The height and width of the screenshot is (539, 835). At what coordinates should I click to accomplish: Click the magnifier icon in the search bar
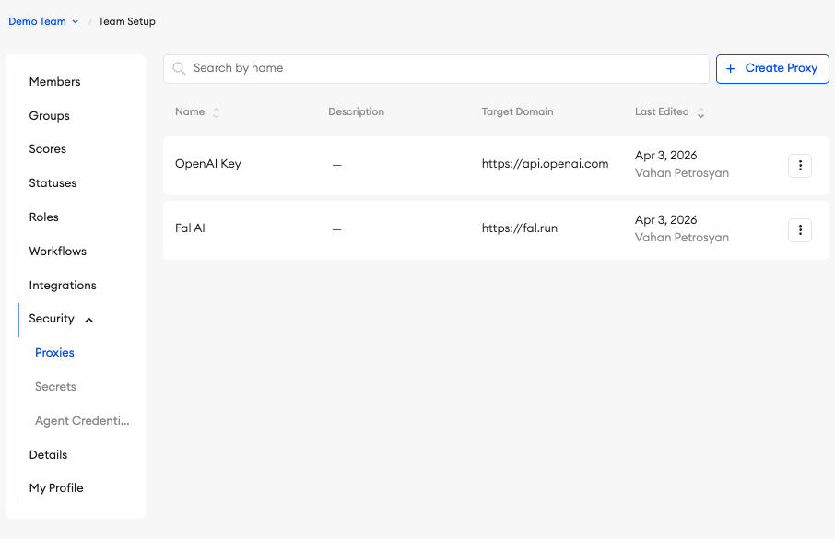tap(179, 69)
